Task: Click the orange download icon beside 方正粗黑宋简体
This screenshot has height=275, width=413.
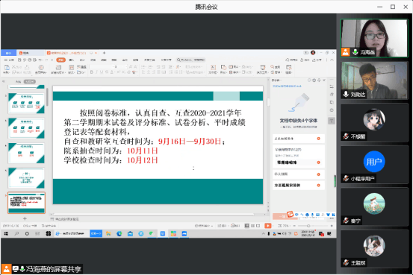Action: tap(318, 186)
